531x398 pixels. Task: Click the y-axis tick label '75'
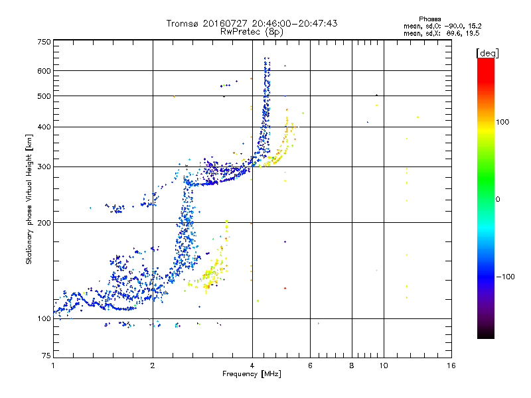click(x=46, y=356)
